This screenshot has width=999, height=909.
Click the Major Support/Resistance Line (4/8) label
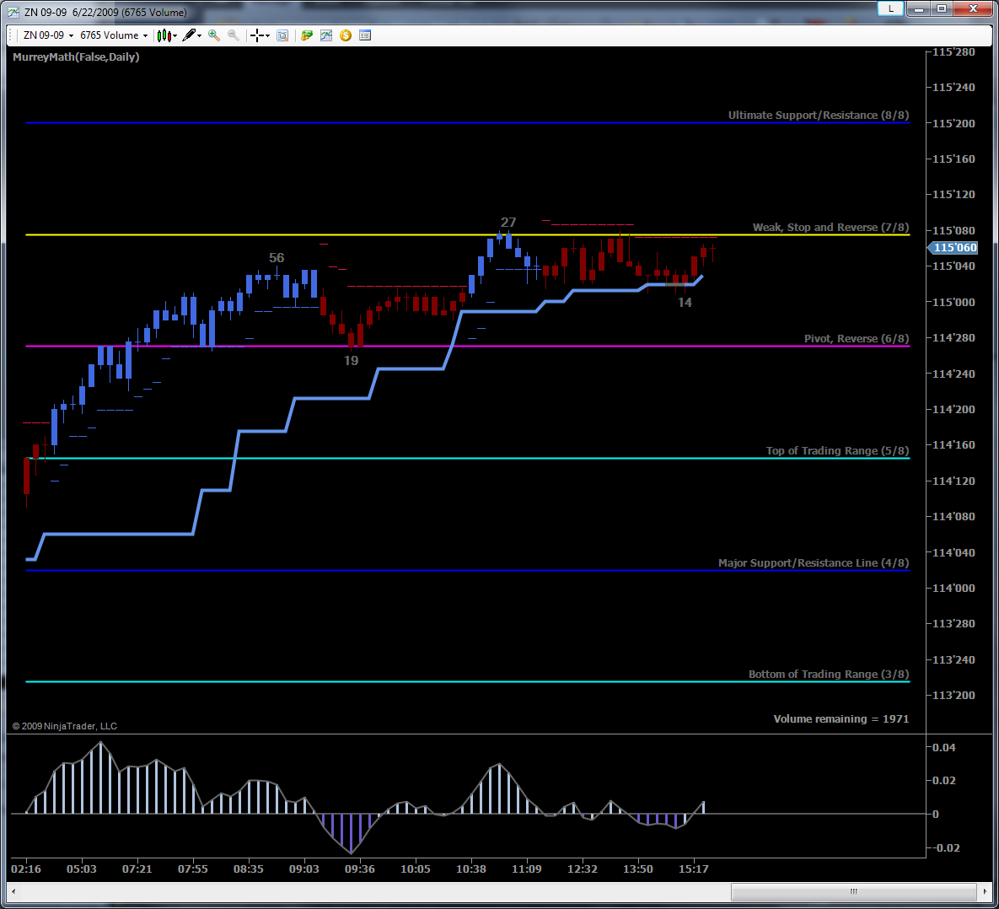tap(814, 563)
